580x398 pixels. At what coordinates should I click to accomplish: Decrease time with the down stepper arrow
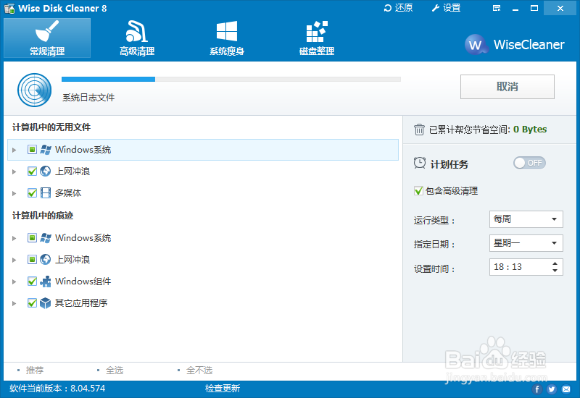tap(555, 271)
